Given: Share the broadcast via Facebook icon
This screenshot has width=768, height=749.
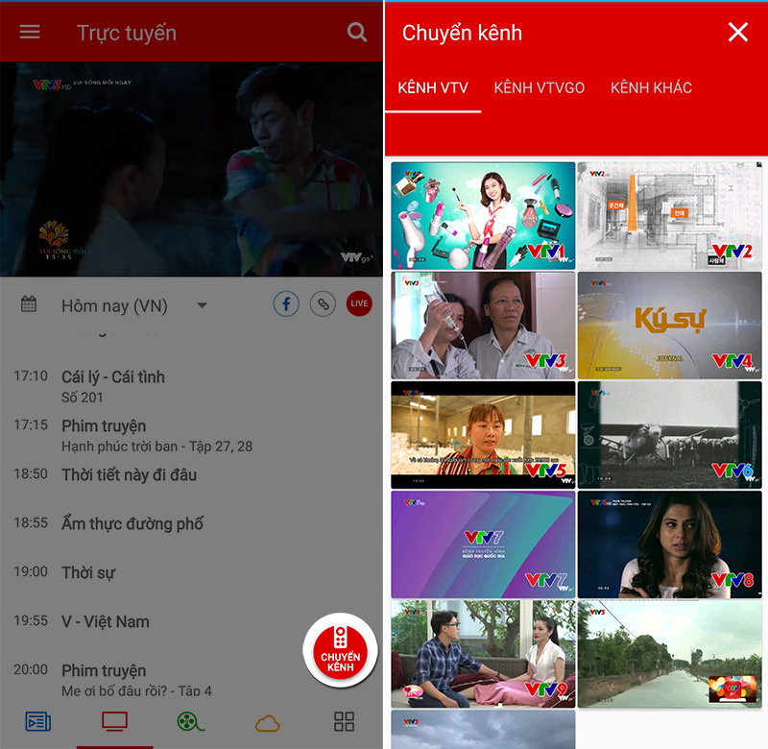Looking at the screenshot, I should pos(286,303).
